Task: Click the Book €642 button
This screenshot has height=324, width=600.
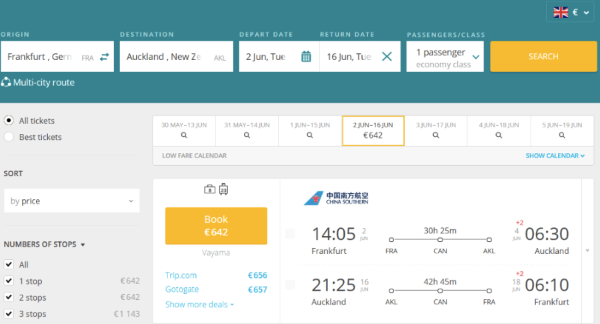Action: (216, 226)
